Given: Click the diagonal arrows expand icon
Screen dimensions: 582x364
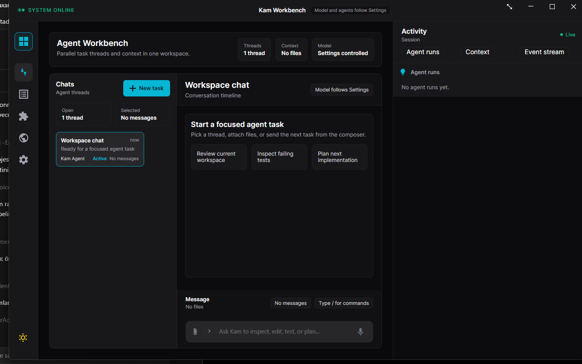Looking at the screenshot, I should point(509,7).
